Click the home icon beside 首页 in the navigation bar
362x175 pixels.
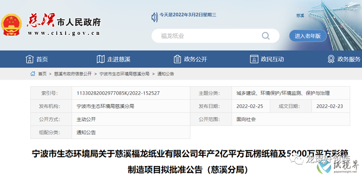(x=29, y=59)
